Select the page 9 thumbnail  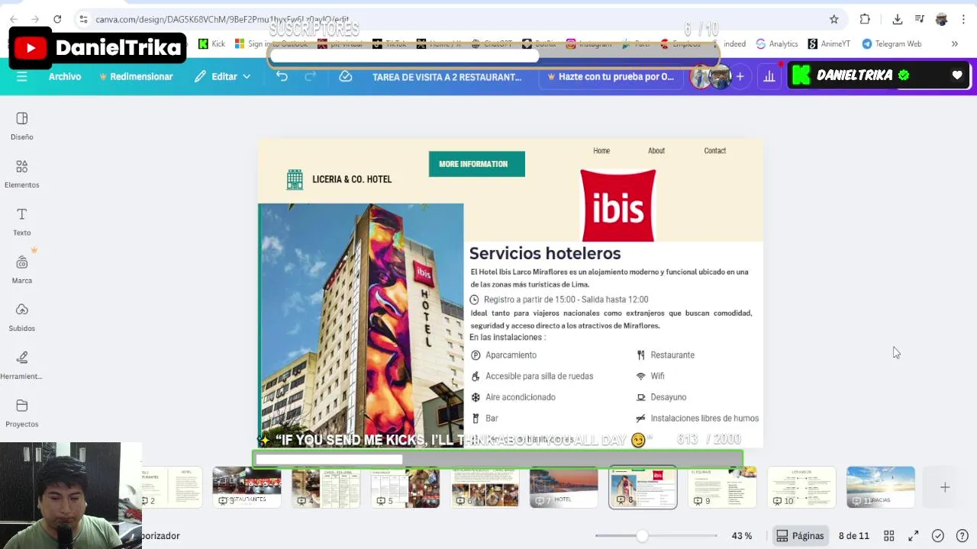(x=722, y=487)
